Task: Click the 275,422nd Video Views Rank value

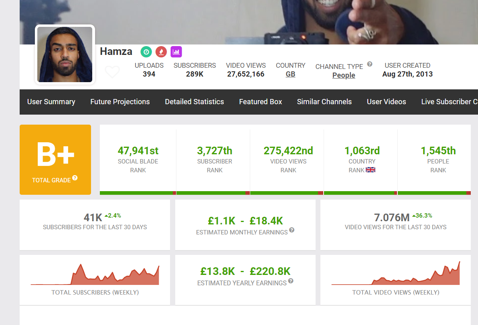Action: 288,150
